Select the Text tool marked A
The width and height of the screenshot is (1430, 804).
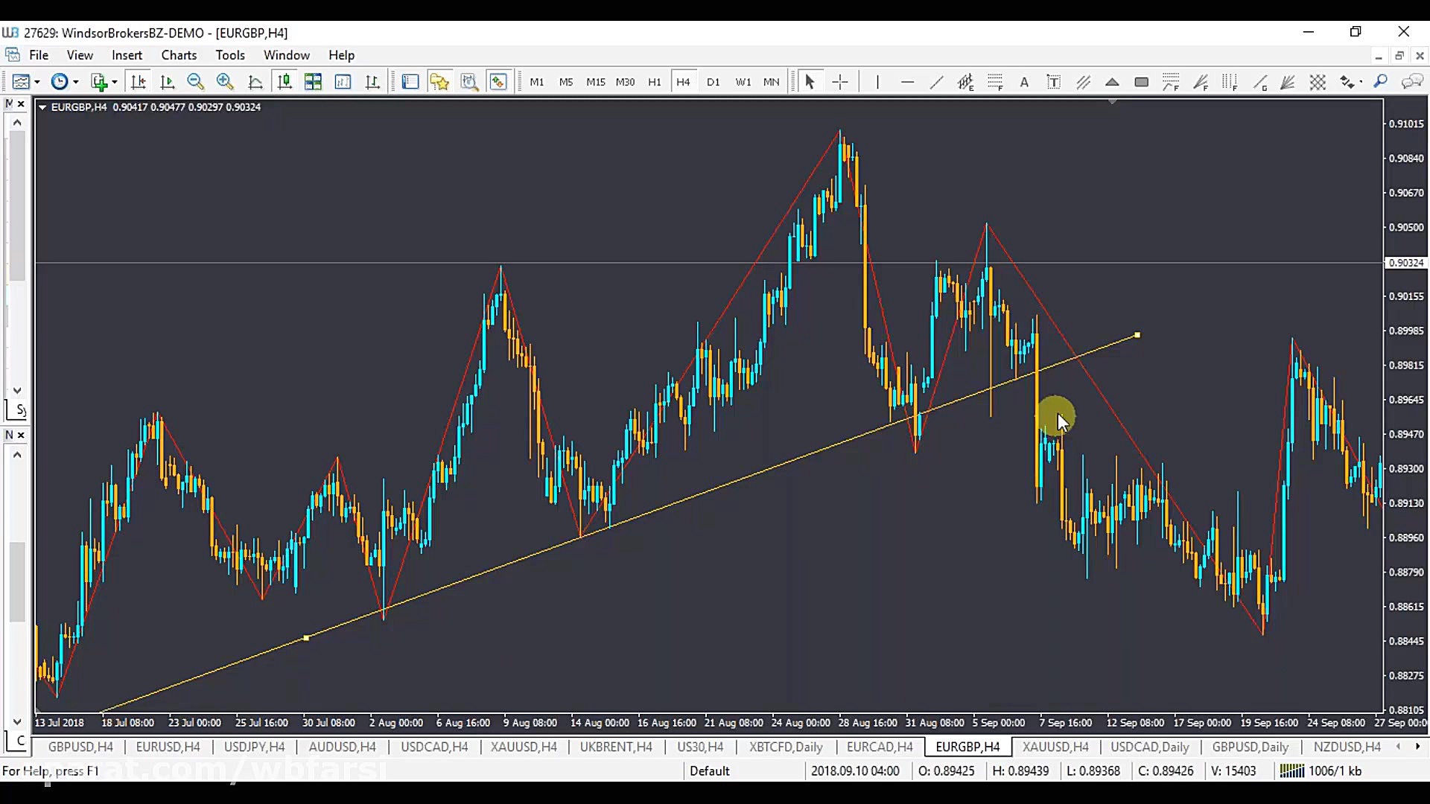(x=1024, y=82)
